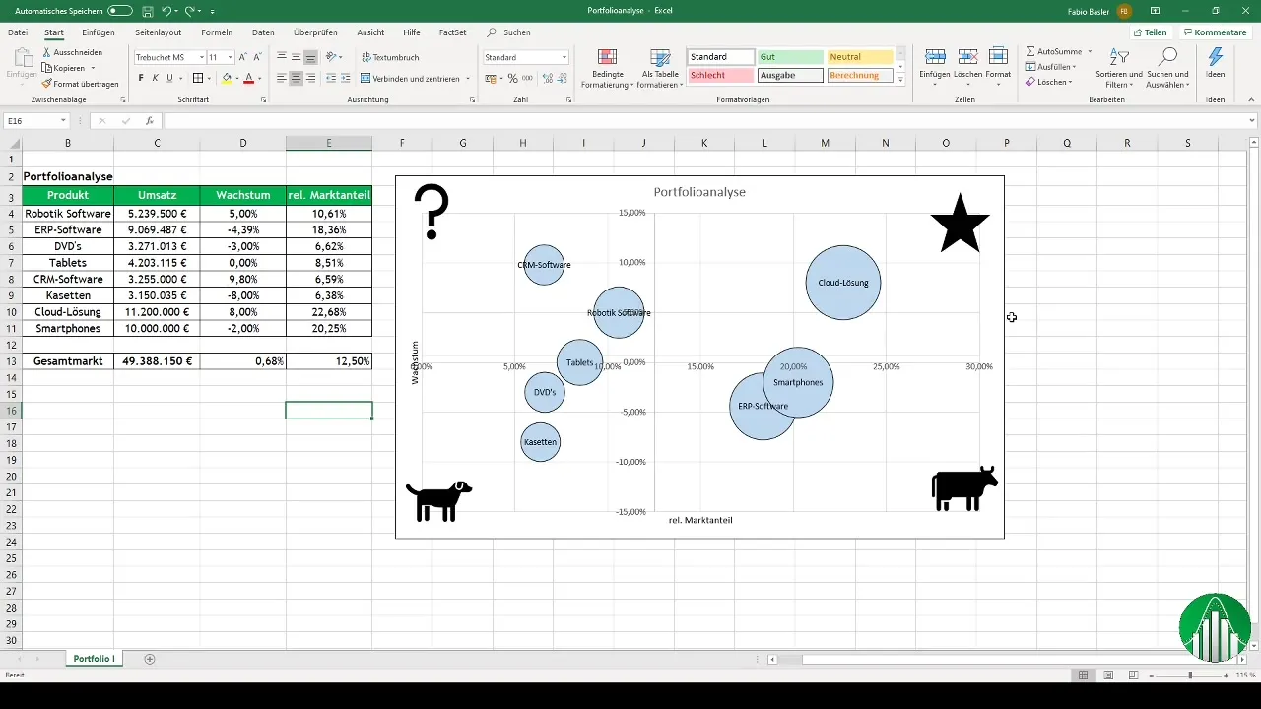The width and height of the screenshot is (1261, 709).
Task: Decrease font size with smaller A icon
Action: pos(258,57)
